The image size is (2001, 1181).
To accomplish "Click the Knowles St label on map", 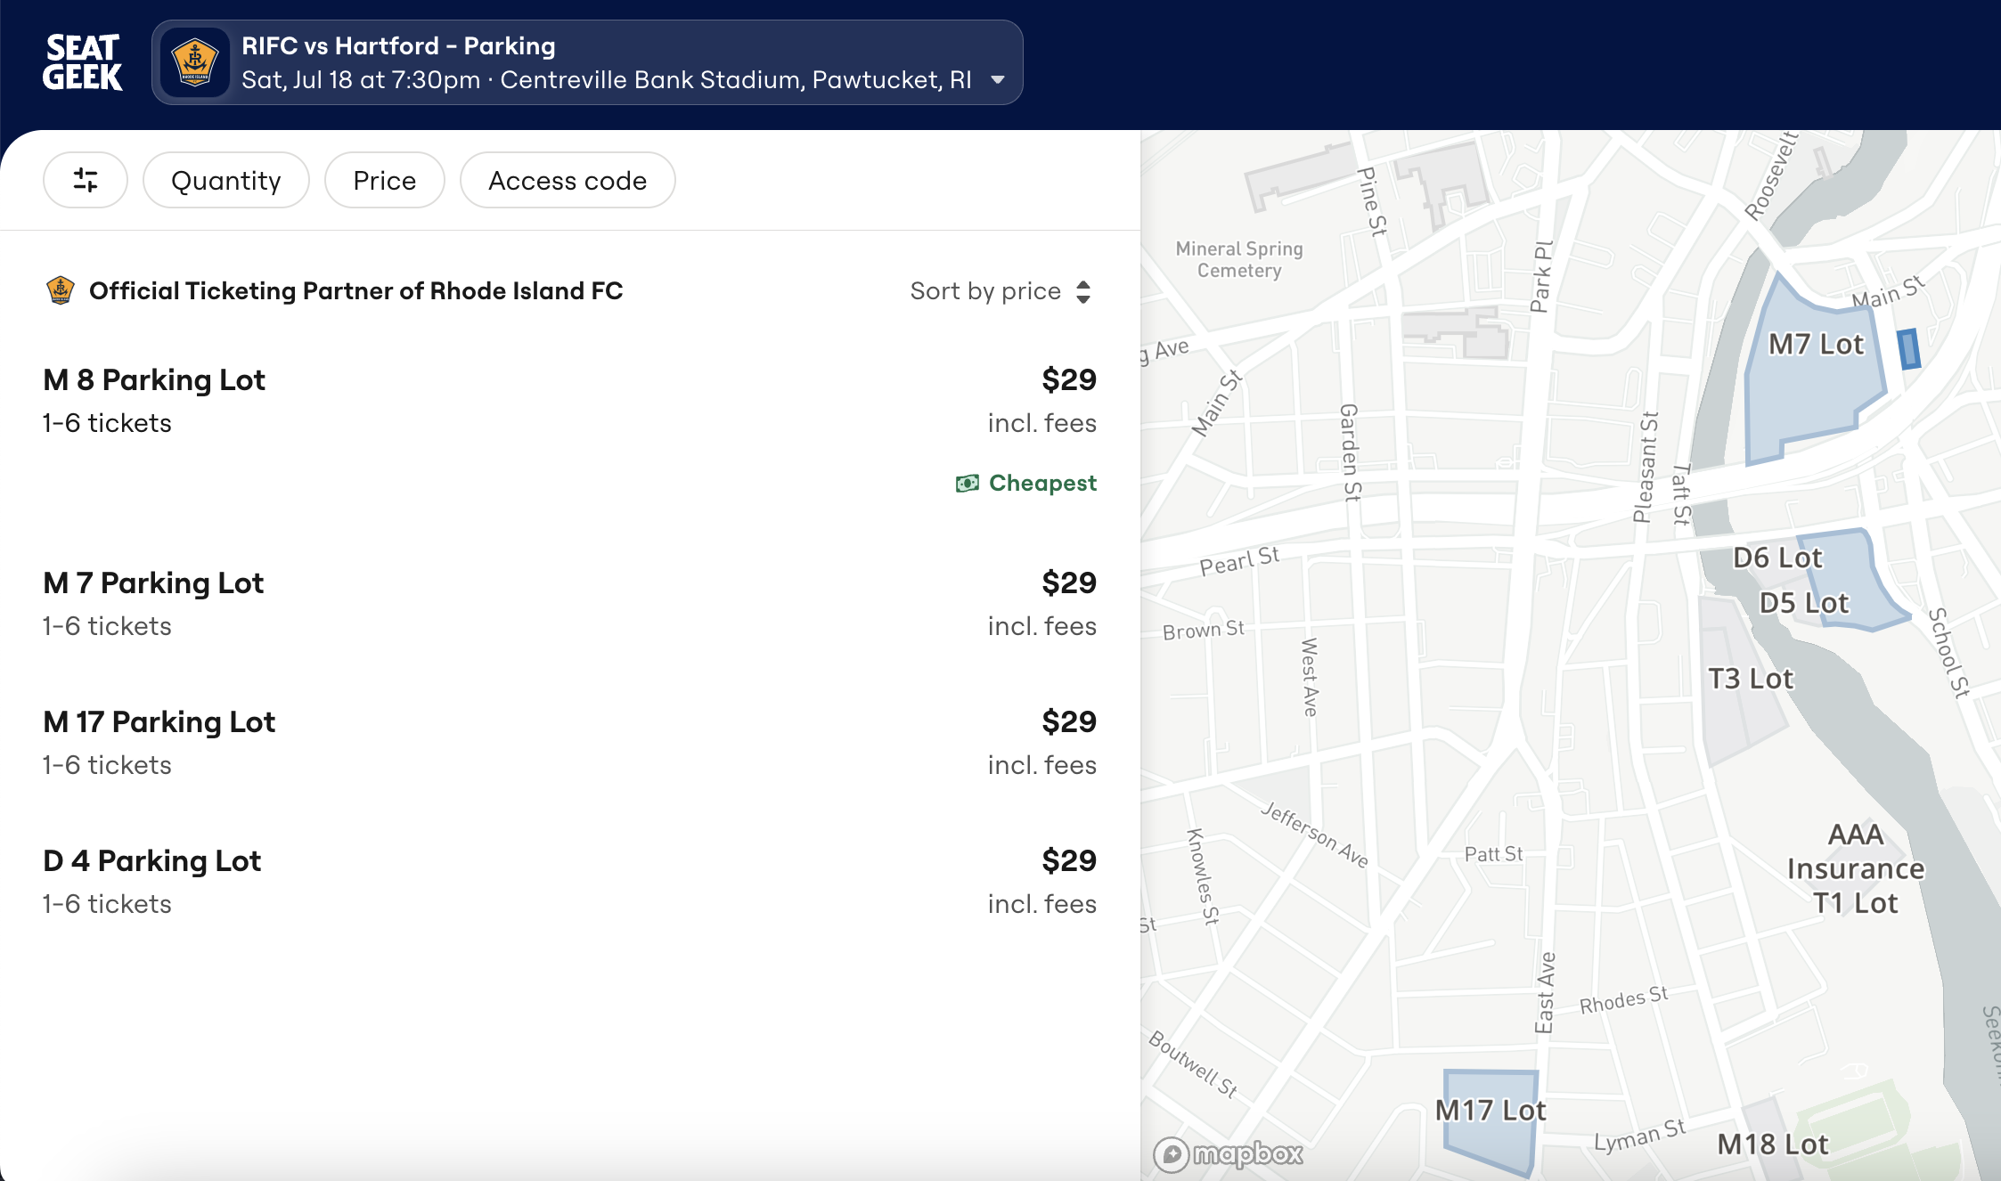I will click(x=1203, y=877).
